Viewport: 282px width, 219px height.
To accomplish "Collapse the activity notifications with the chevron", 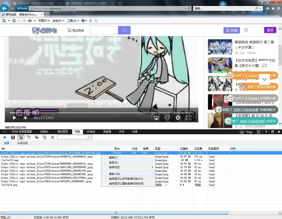I will click(264, 79).
